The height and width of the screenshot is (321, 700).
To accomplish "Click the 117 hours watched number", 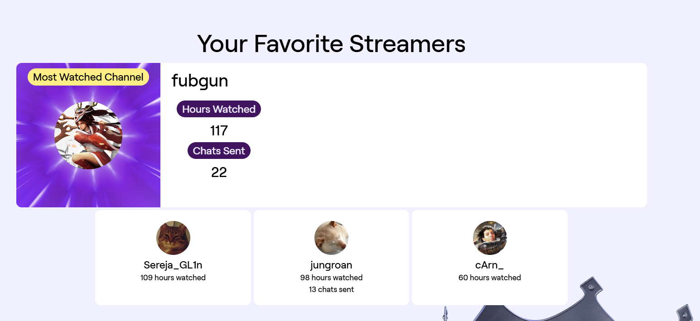I will (219, 131).
